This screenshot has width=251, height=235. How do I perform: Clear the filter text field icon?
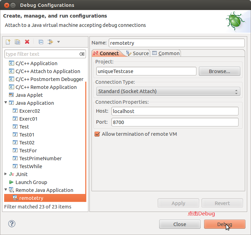[82, 54]
